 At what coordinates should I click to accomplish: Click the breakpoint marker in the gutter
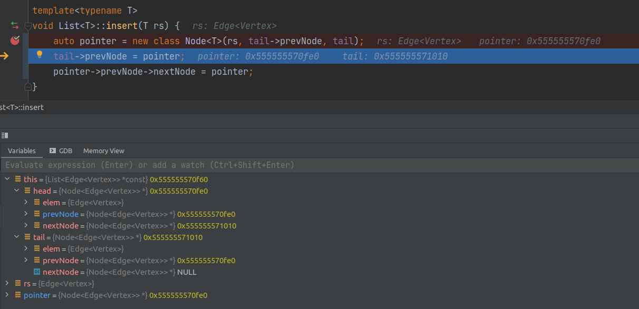click(15, 40)
